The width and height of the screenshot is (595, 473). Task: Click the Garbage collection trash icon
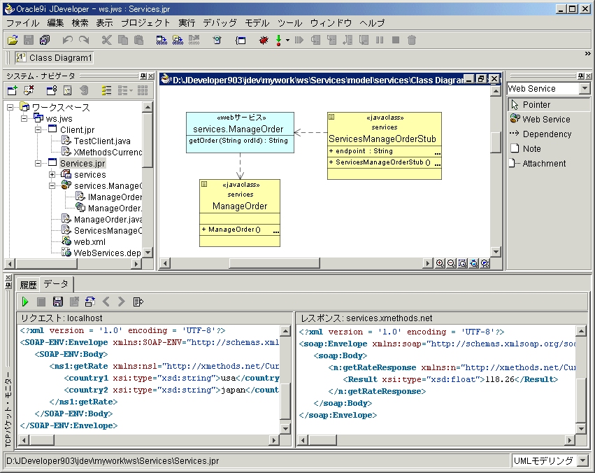click(412, 40)
